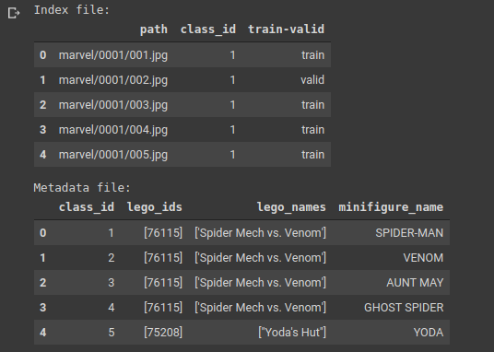Click 'Spider Mech vs. Venom' in VENOM row

pyautogui.click(x=260, y=258)
